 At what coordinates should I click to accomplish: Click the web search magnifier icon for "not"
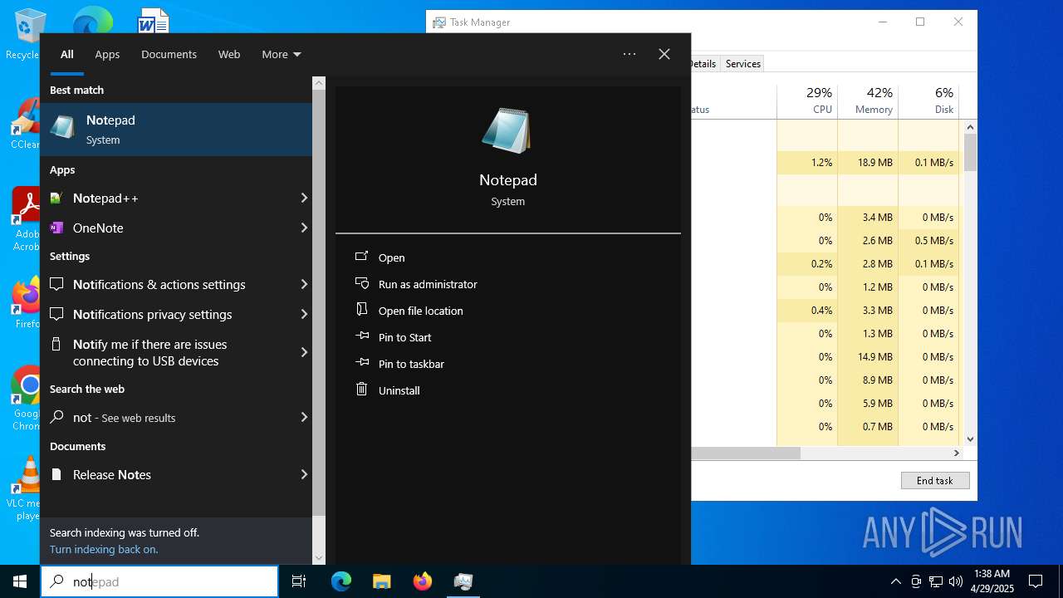(56, 417)
